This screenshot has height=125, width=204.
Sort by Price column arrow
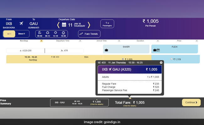click(x=196, y=41)
